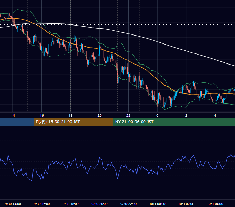Click hour label 22 under the chart
Viewport: 235px width, 207px height.
click(x=128, y=115)
